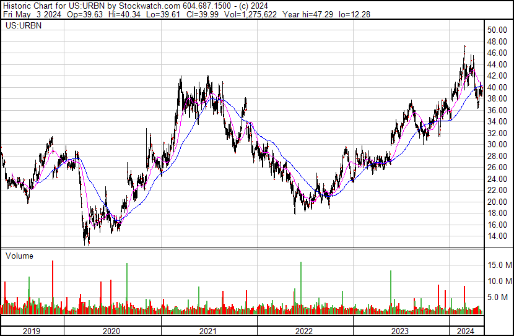Click the Volume panel label
The image size is (514, 336).
pyautogui.click(x=19, y=256)
